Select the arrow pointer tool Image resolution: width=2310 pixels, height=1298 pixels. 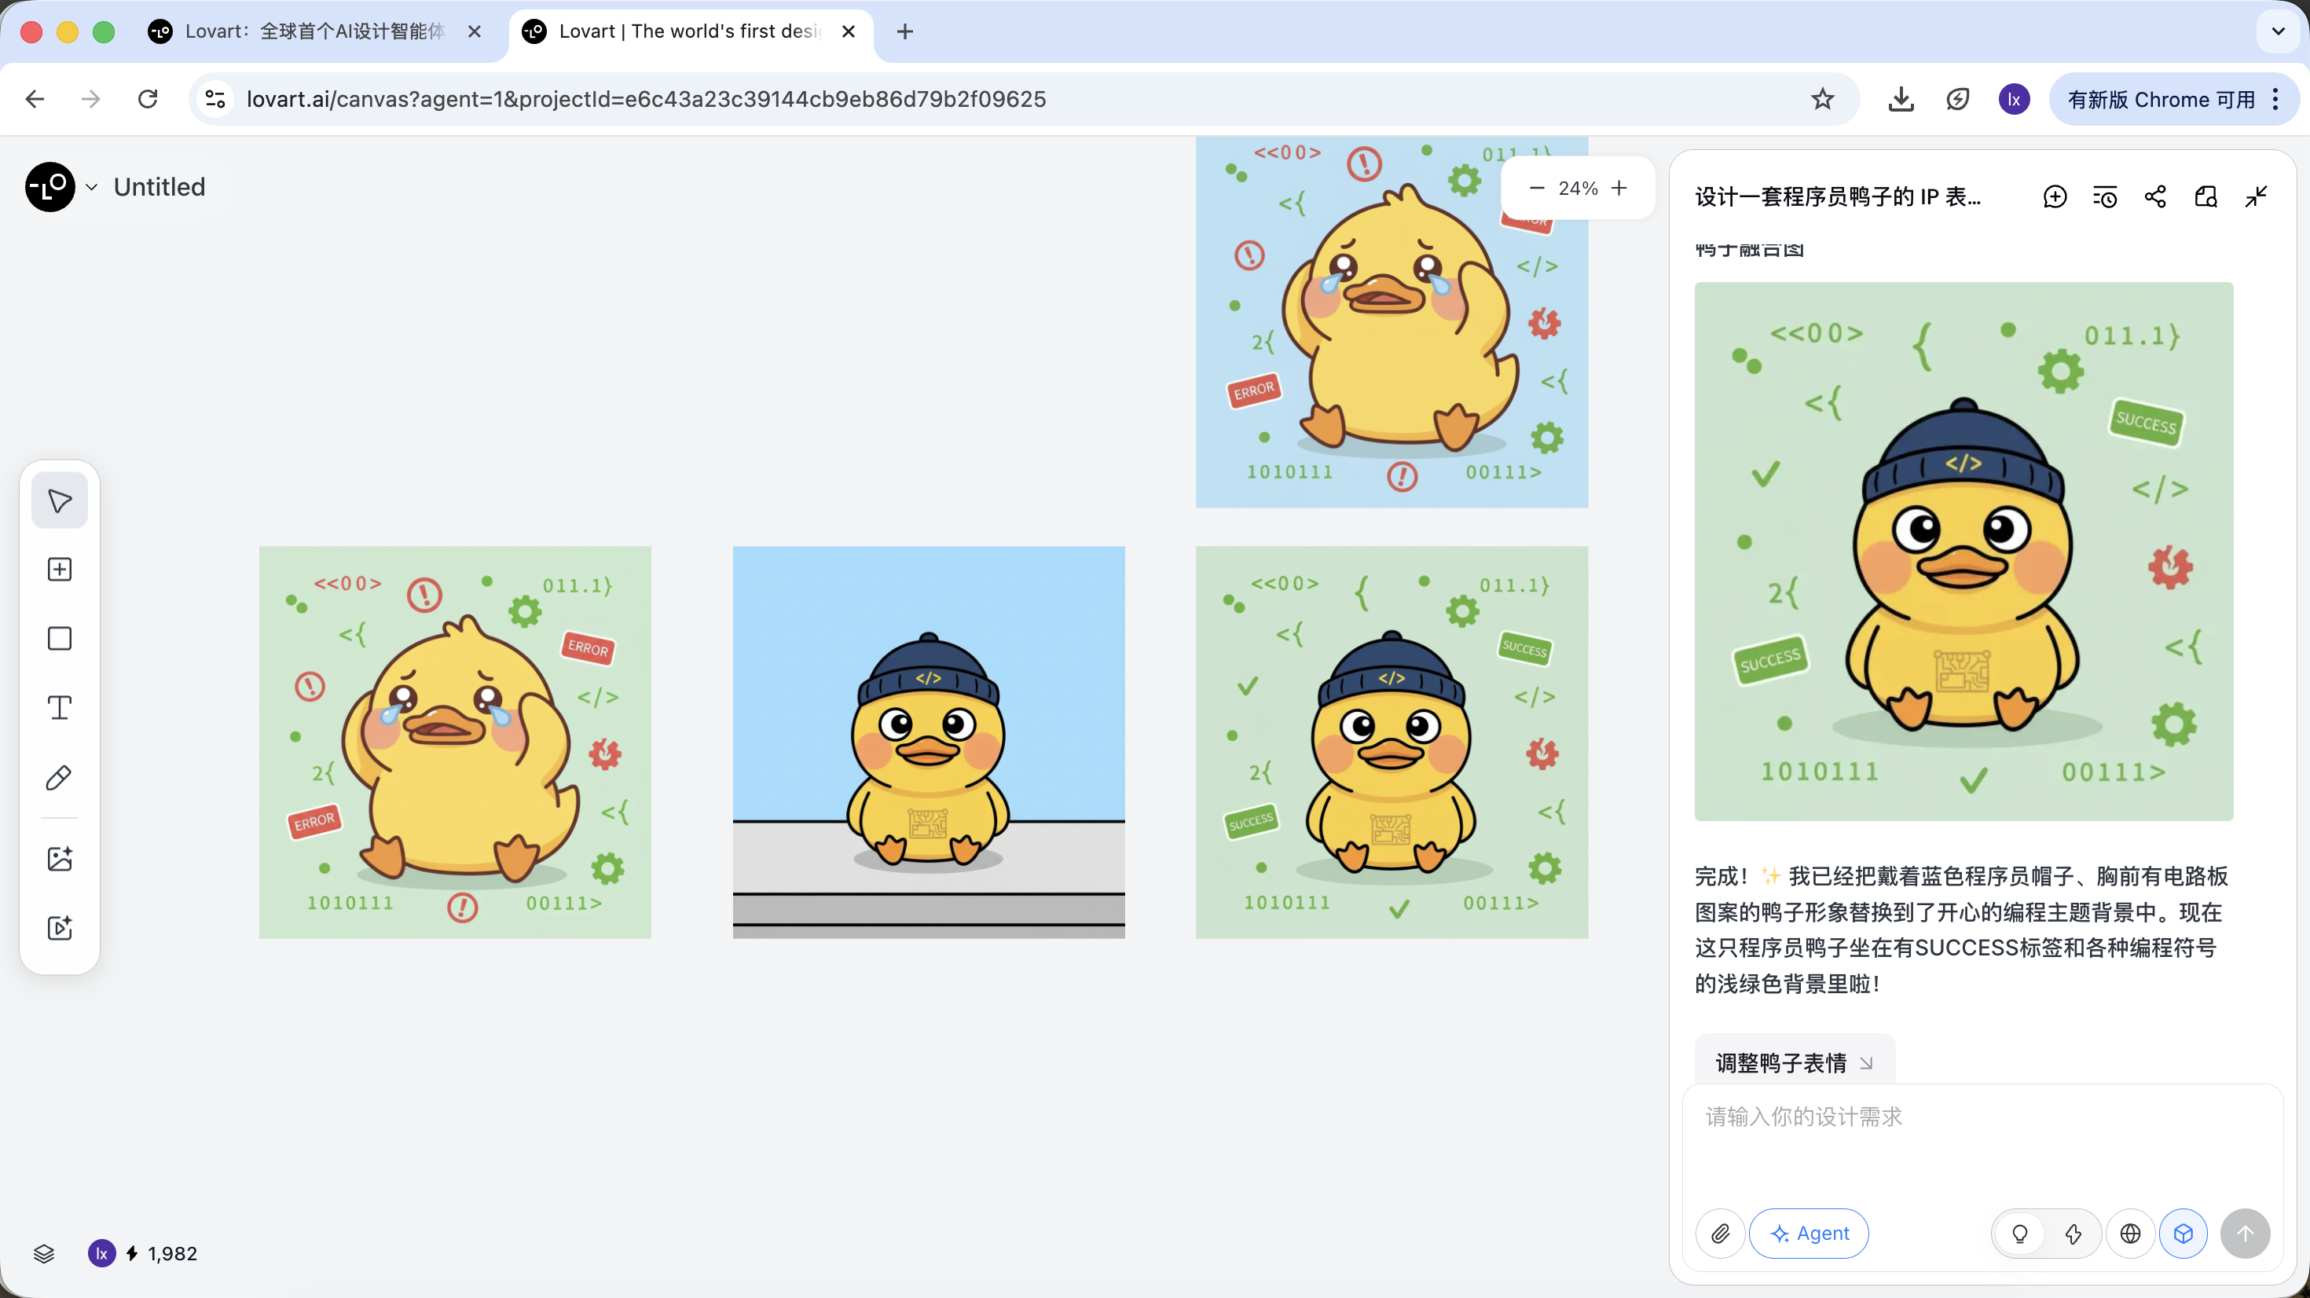pos(59,500)
